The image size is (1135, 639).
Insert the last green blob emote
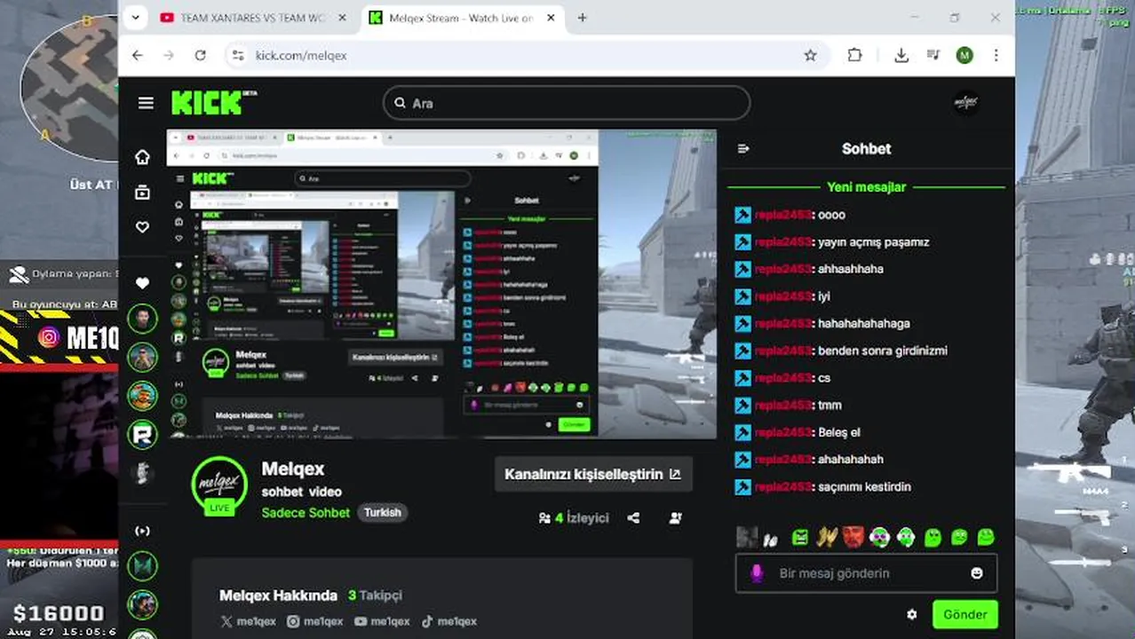click(x=986, y=537)
